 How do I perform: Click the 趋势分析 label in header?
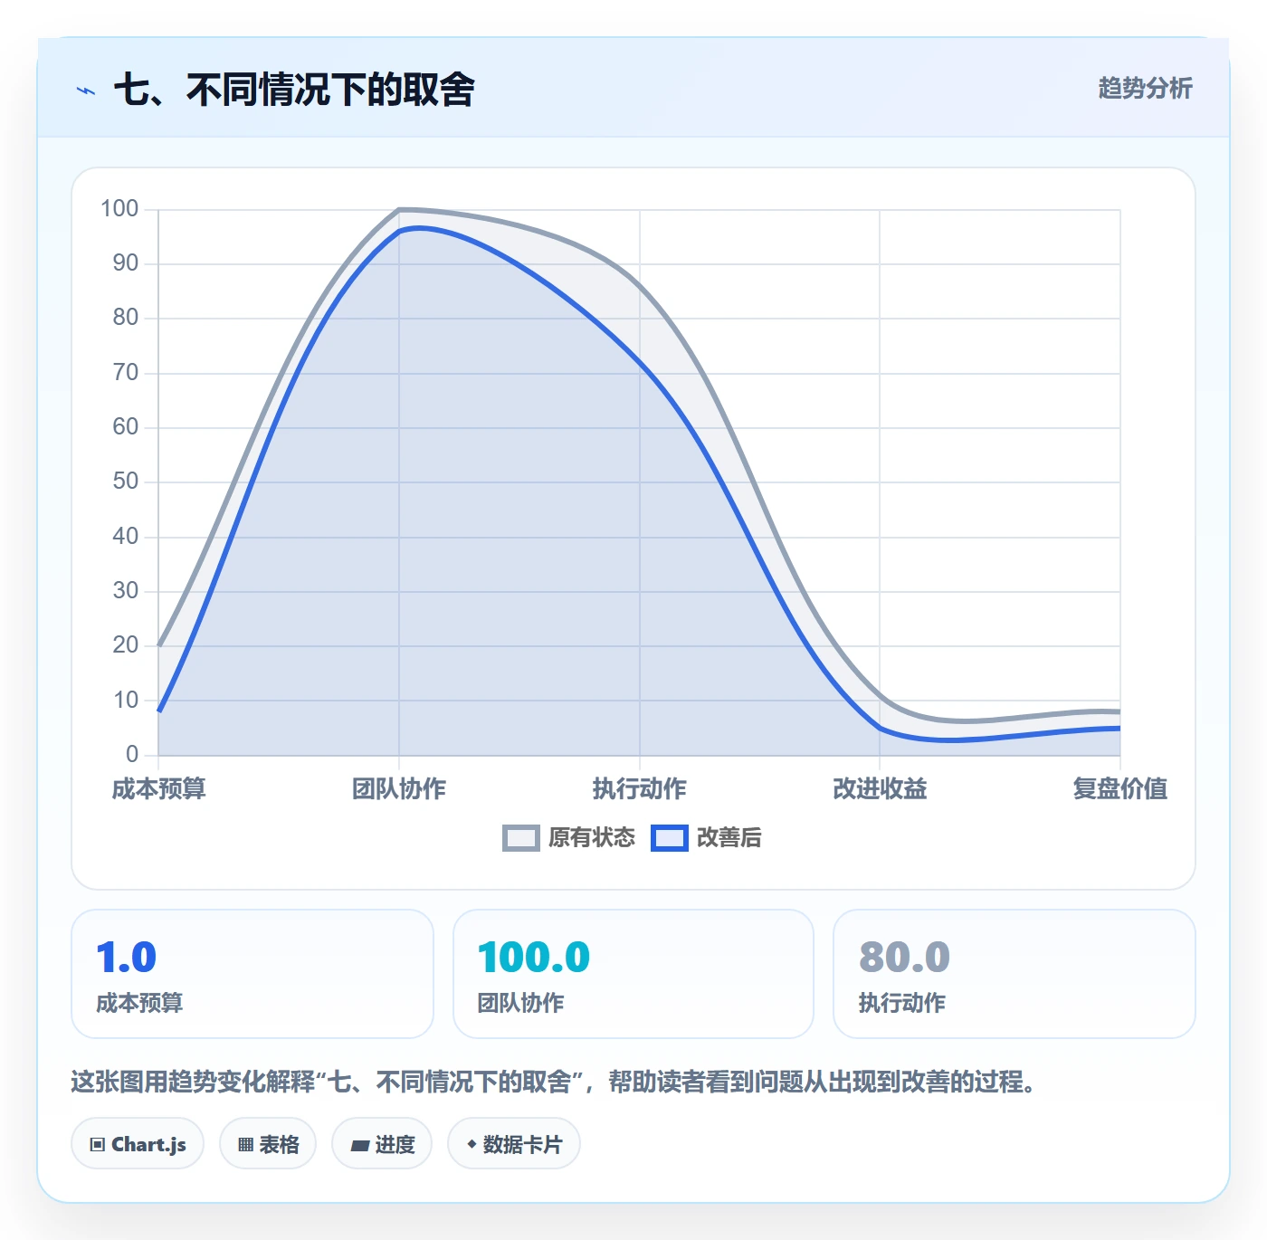point(1145,88)
